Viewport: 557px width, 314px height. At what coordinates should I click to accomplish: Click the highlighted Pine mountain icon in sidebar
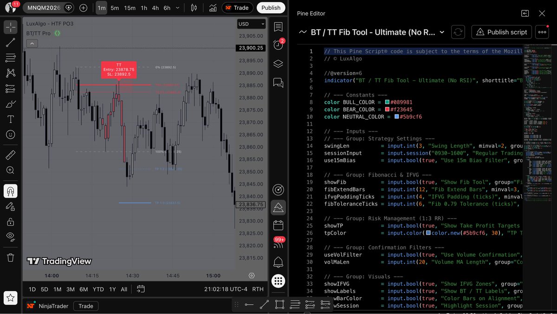pos(278,207)
